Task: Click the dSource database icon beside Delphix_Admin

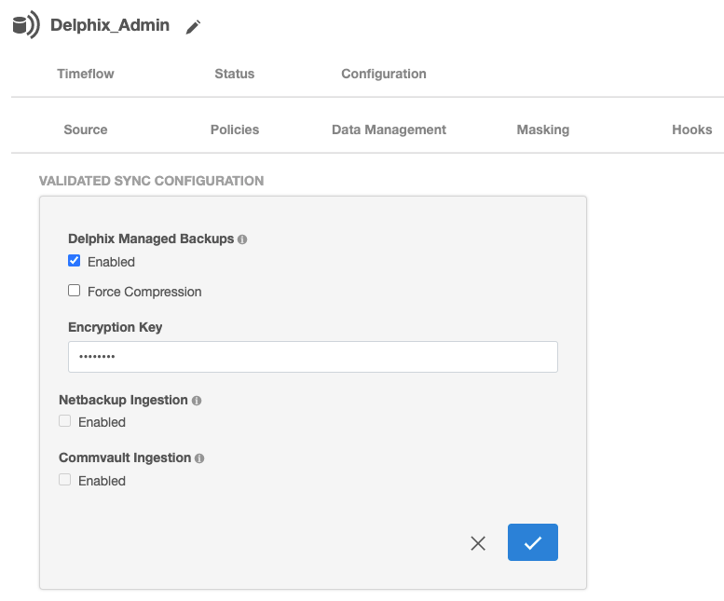Action: pyautogui.click(x=26, y=25)
